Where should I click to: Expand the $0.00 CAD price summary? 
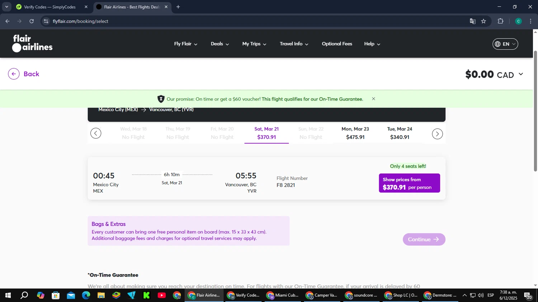coord(494,74)
